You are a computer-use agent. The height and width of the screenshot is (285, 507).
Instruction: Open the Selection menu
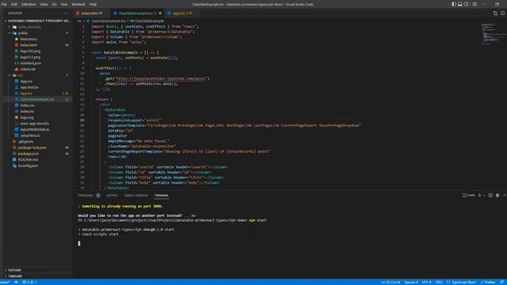(29, 4)
